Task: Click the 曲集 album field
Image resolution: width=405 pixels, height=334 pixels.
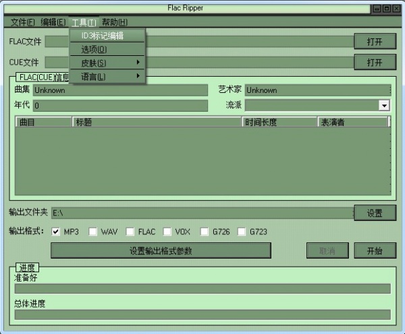Action: click(120, 90)
